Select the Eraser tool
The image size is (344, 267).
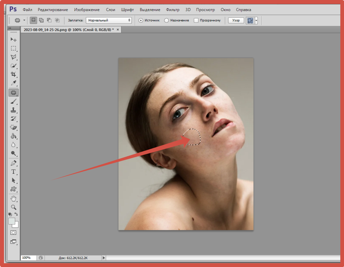click(13, 127)
